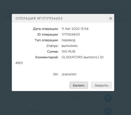Click the date value 11 Авг 2022 13:54
This screenshot has width=131, height=115.
[x=75, y=29]
